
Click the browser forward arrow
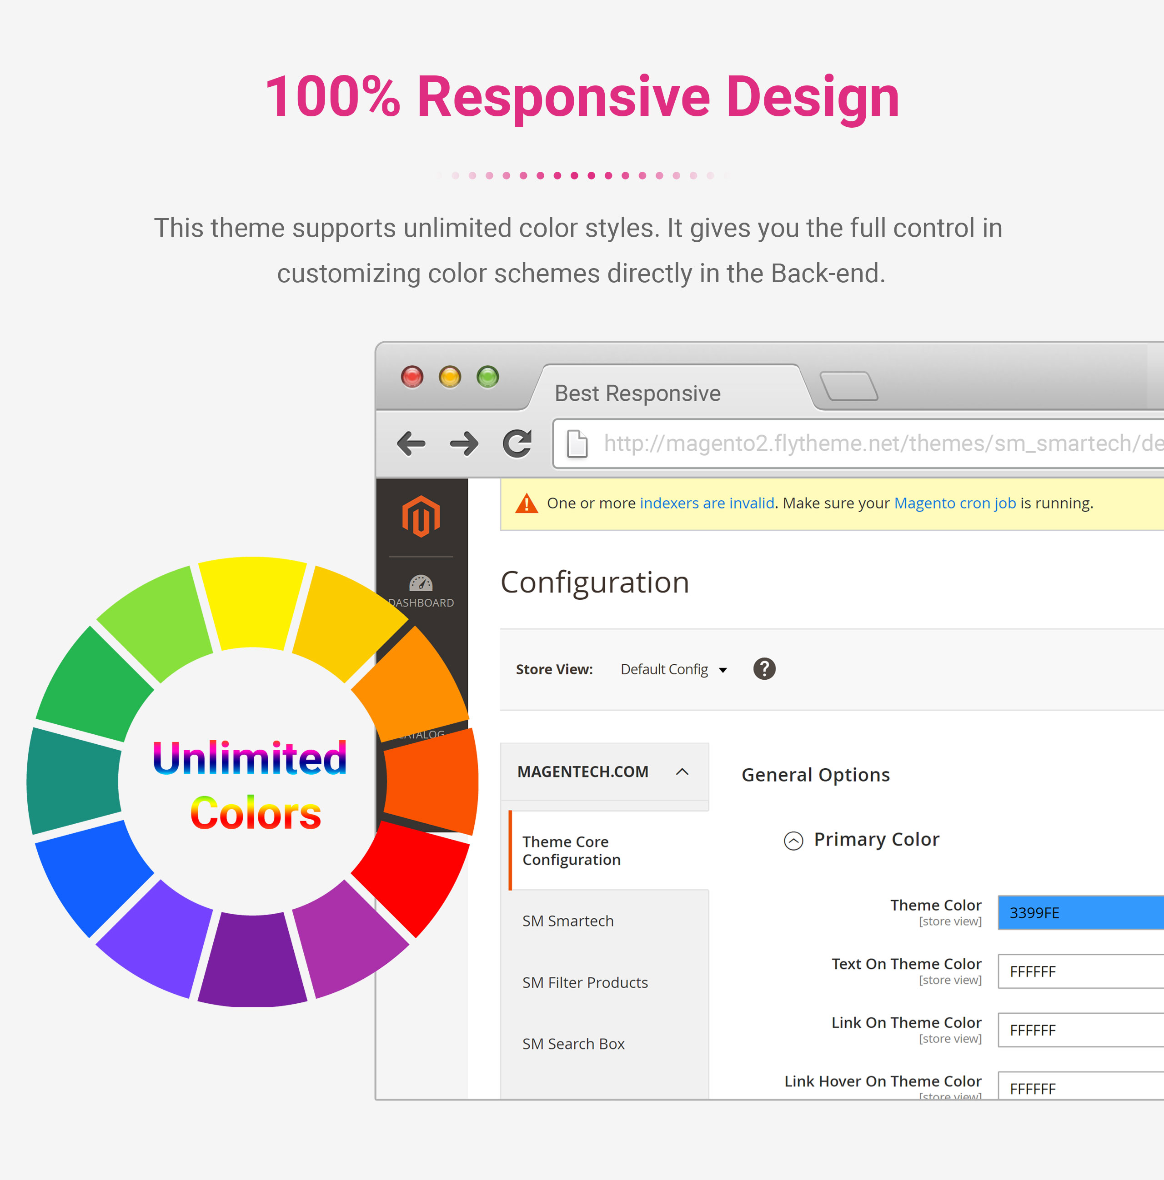click(464, 443)
